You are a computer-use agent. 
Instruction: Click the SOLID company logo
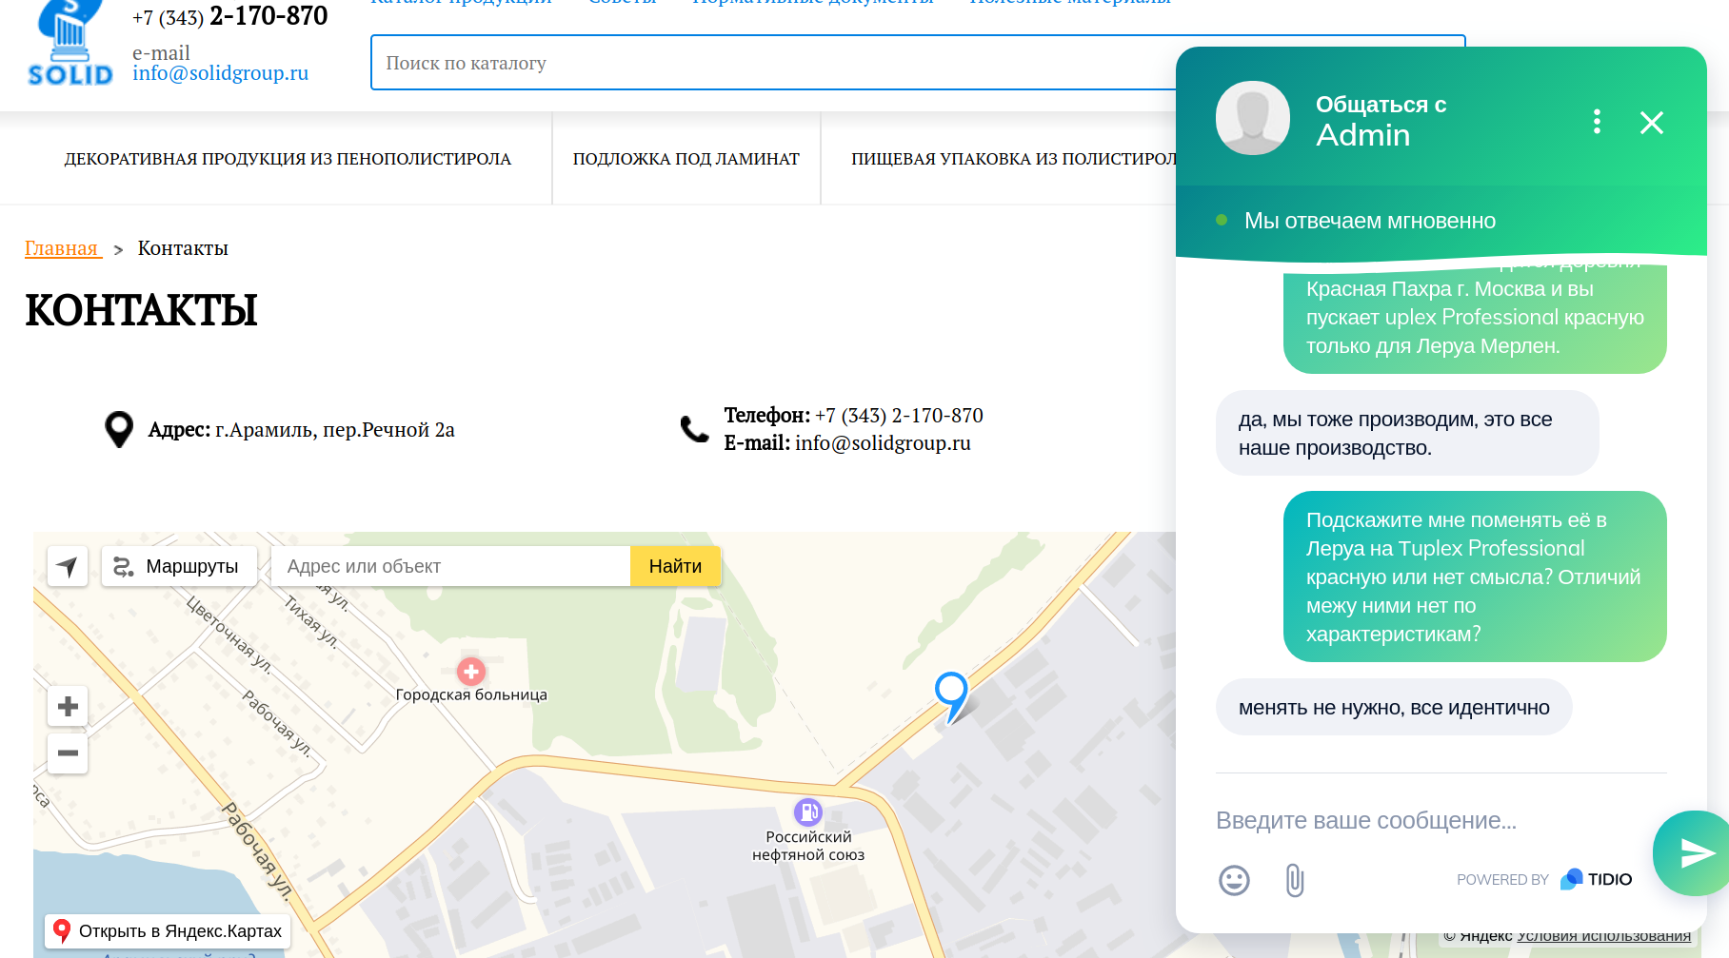[x=70, y=45]
